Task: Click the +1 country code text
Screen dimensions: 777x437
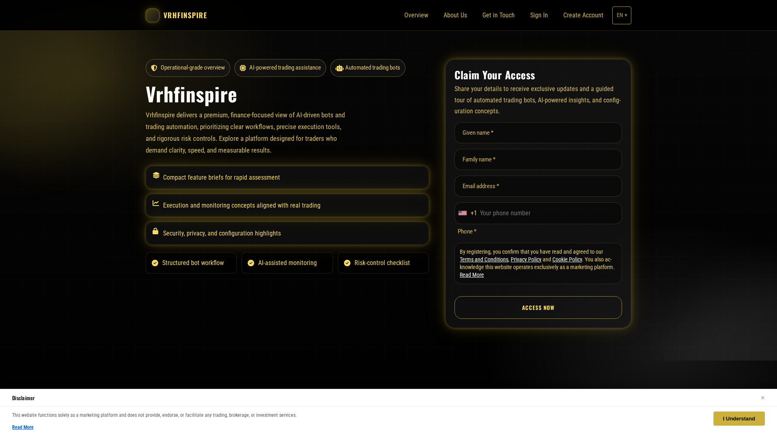Action: tap(474, 213)
